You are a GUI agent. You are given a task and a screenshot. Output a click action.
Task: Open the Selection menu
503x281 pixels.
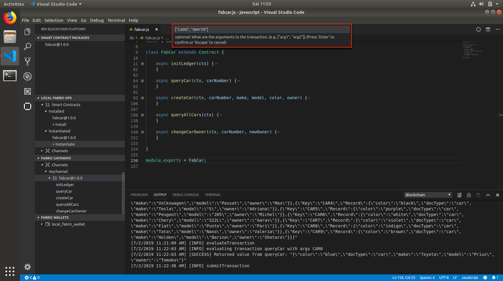[x=54, y=20]
